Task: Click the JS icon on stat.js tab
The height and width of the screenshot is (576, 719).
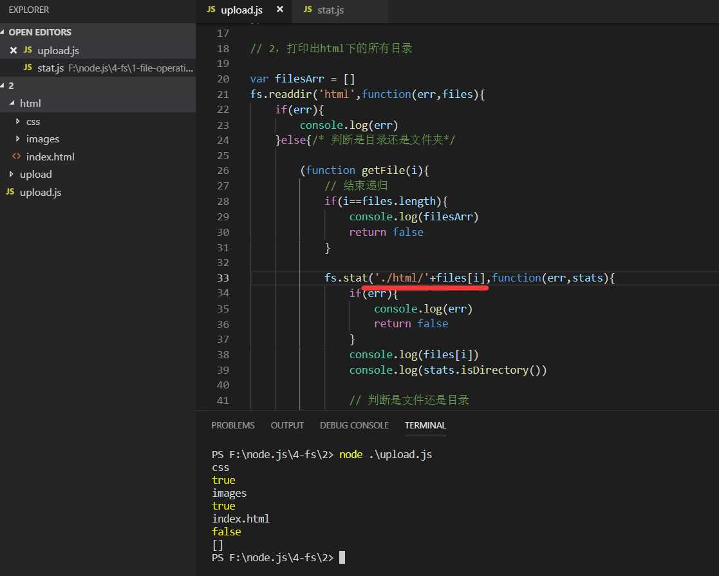Action: coord(308,9)
